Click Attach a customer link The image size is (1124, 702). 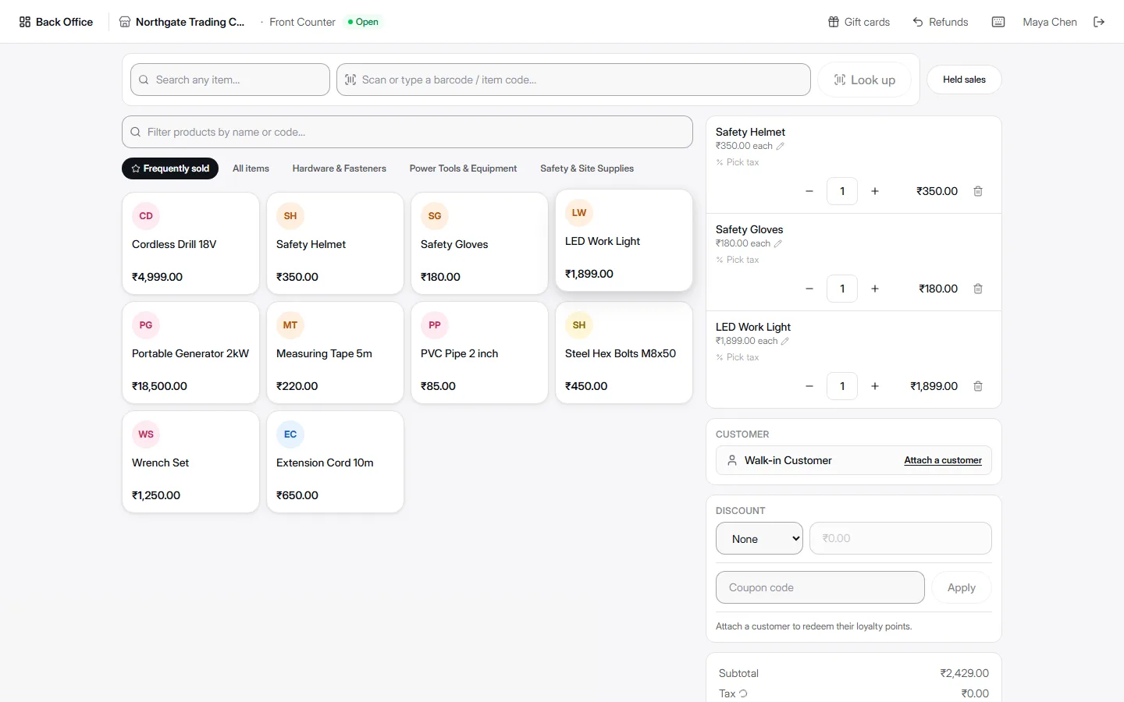click(943, 460)
